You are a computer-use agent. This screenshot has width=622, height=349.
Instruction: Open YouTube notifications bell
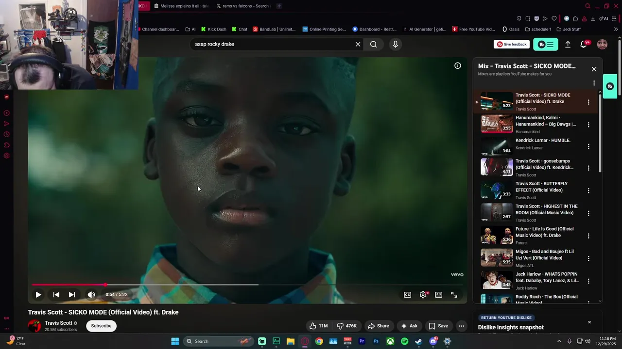click(x=584, y=45)
